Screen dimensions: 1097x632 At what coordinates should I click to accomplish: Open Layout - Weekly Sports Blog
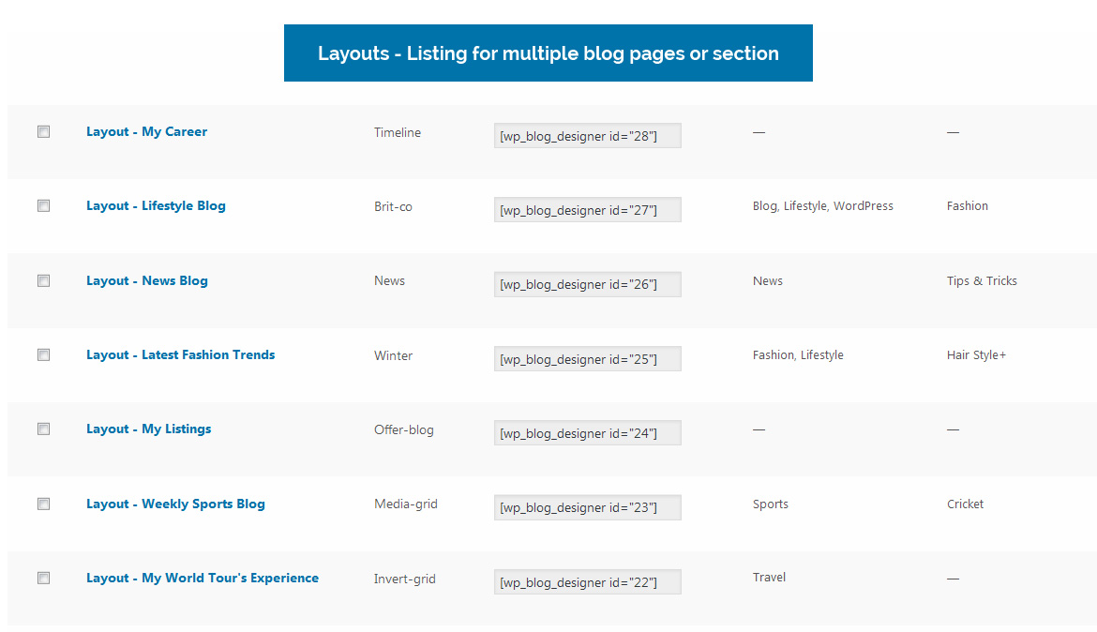pyautogui.click(x=175, y=504)
